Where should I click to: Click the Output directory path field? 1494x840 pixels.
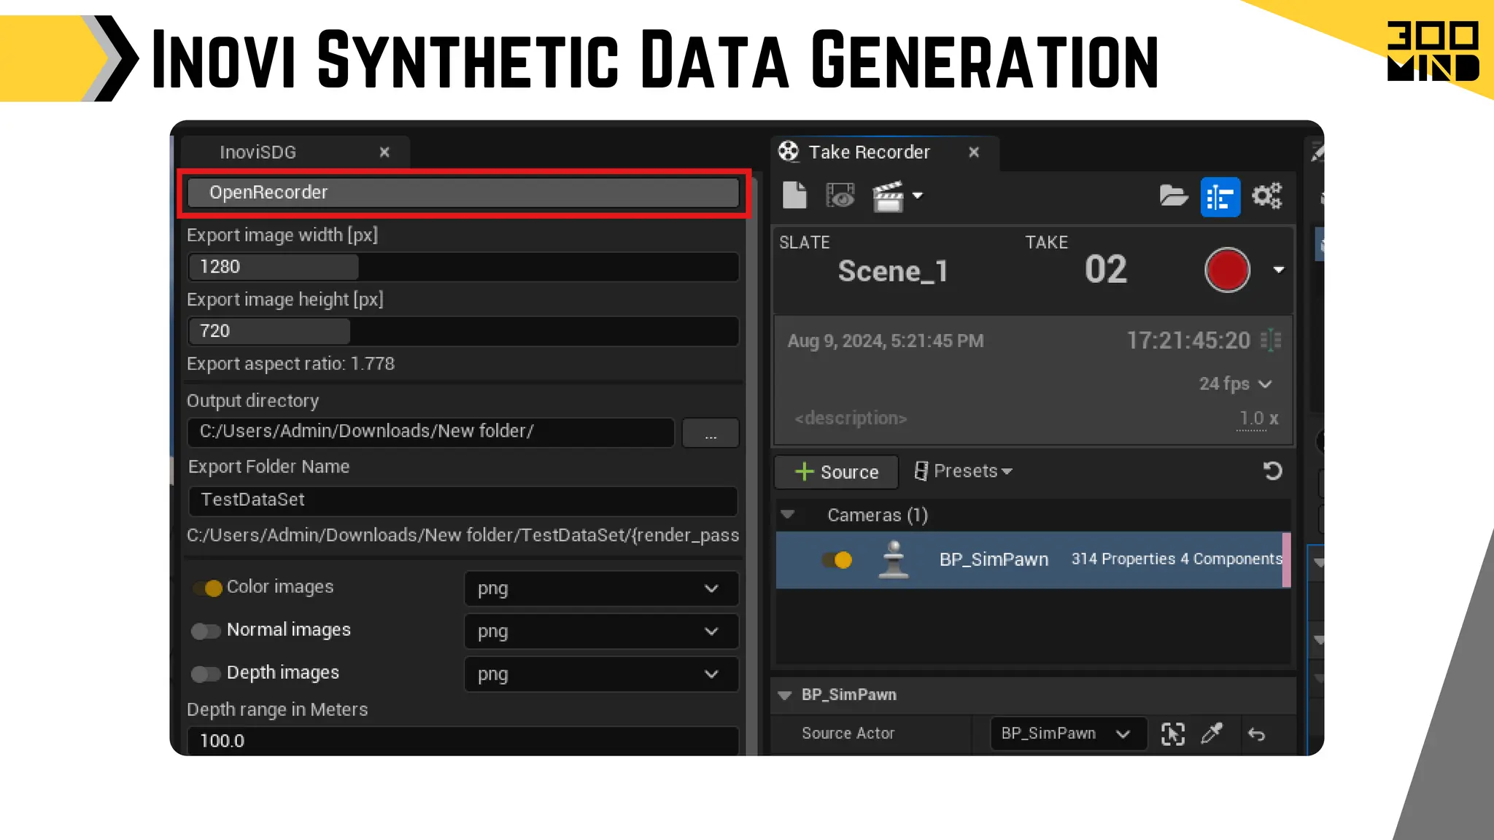pos(430,432)
